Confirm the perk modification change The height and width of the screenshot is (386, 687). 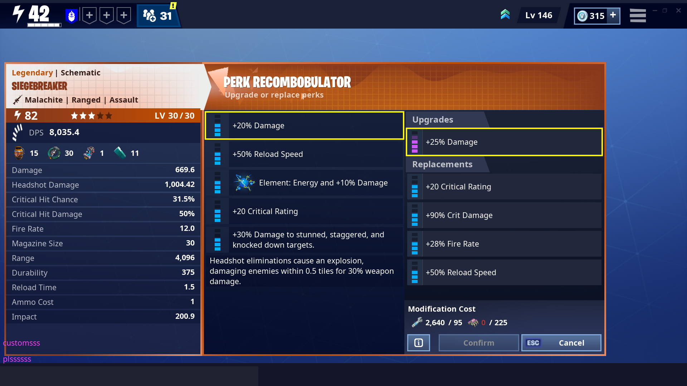coord(478,343)
